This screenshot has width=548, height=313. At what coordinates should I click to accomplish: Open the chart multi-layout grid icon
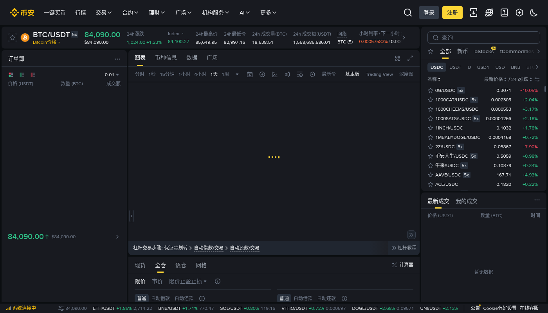point(398,58)
